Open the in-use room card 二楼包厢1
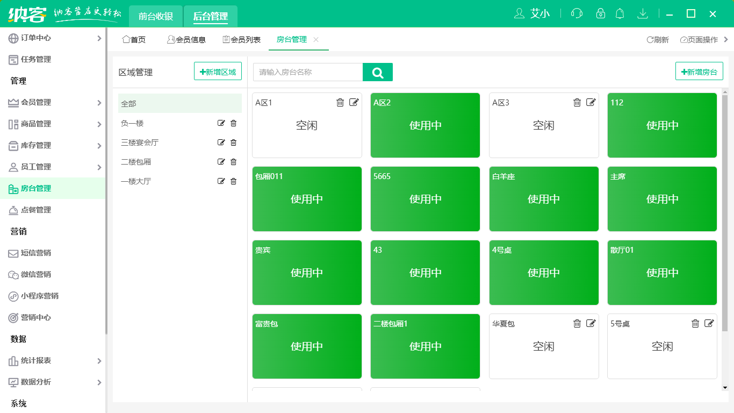 [x=425, y=346]
